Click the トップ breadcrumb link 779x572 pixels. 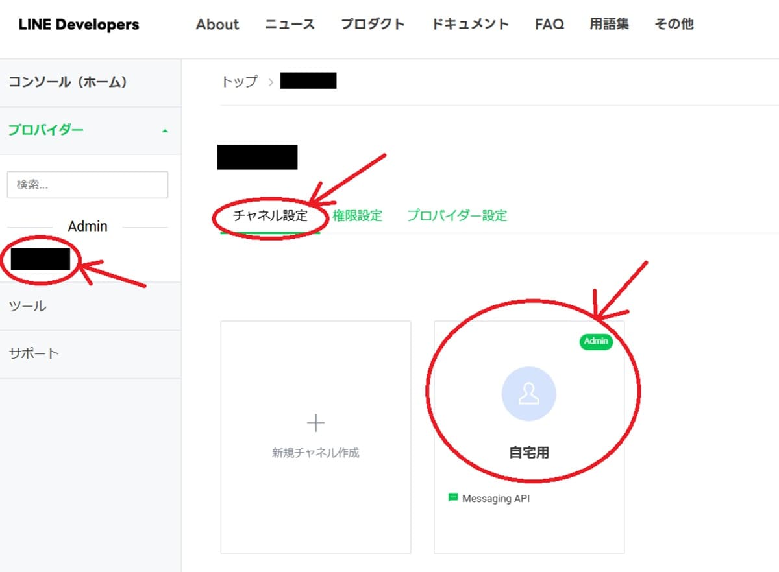pos(240,82)
